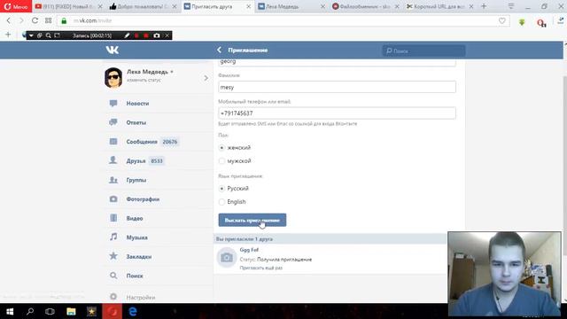Close the Пригласить друга tab
Screen dimensions: 567x319
click(248, 6)
